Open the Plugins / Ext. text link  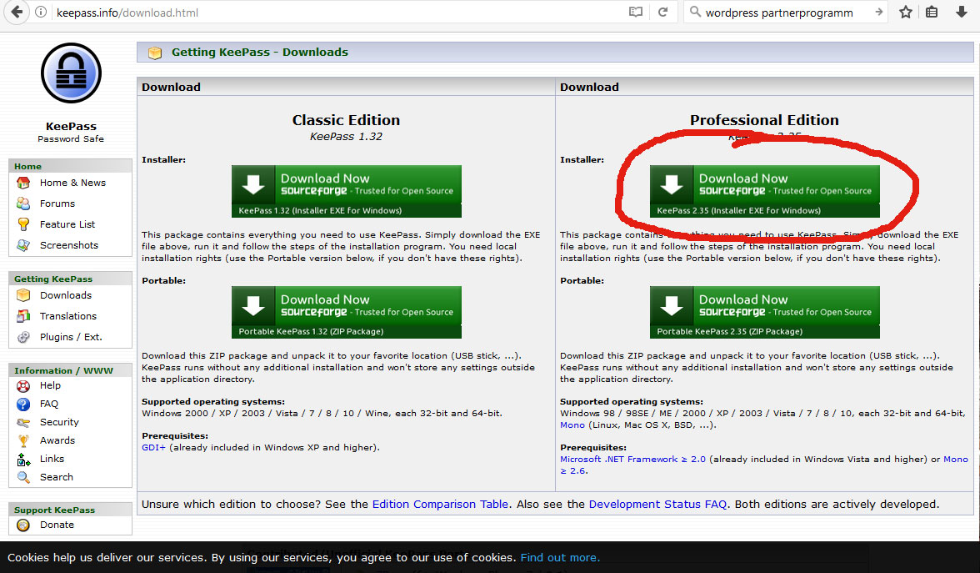pos(71,337)
